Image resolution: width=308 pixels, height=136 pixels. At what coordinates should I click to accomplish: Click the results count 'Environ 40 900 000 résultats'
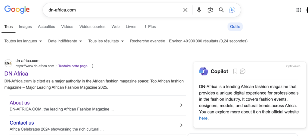click(193, 41)
